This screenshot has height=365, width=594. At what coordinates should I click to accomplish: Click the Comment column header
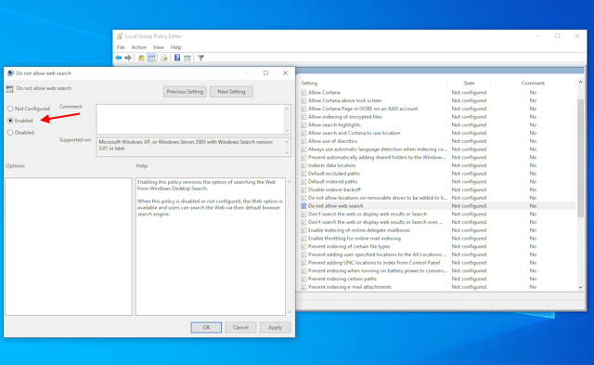pyautogui.click(x=533, y=83)
